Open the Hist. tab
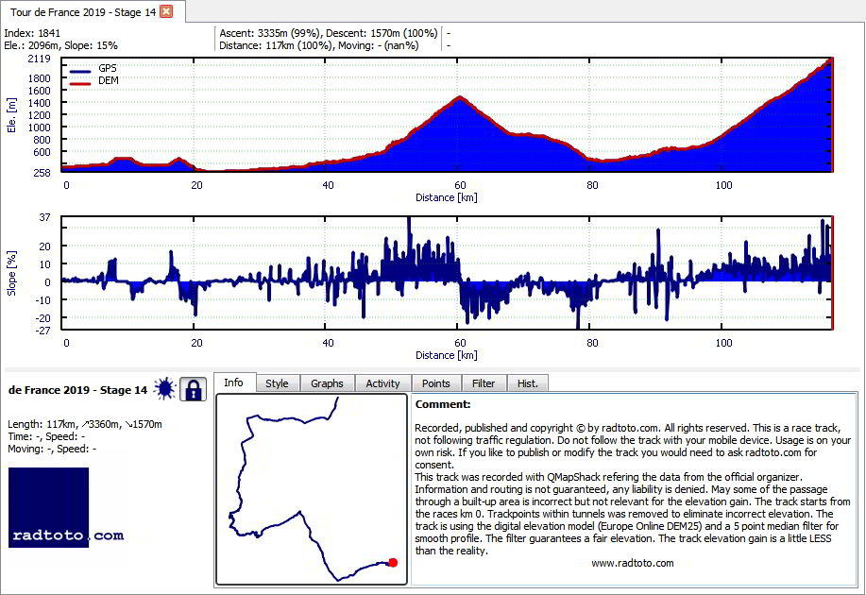The width and height of the screenshot is (866, 595). [x=528, y=383]
